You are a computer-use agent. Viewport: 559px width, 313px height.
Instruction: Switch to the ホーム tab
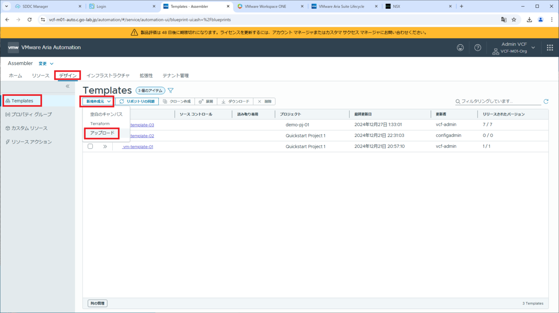point(15,75)
